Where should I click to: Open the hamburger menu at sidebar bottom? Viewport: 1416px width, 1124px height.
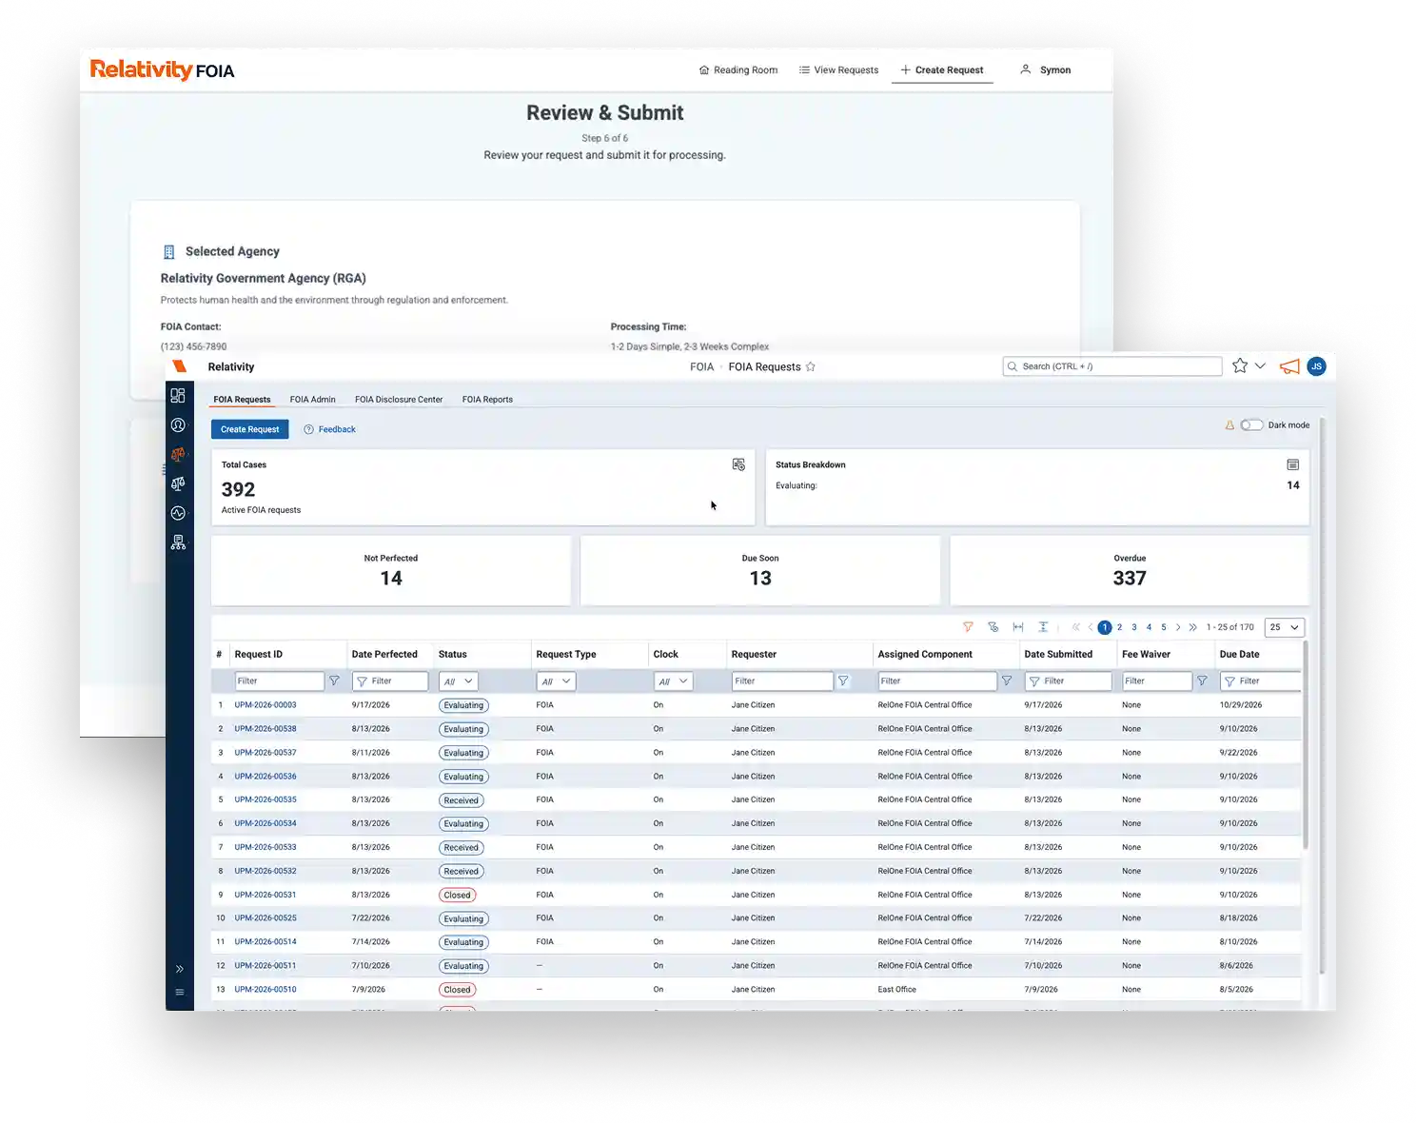[179, 992]
